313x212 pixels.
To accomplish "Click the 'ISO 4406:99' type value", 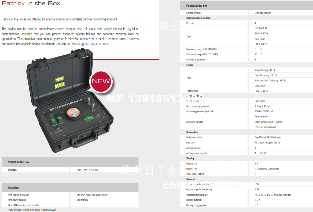I will [261, 28].
